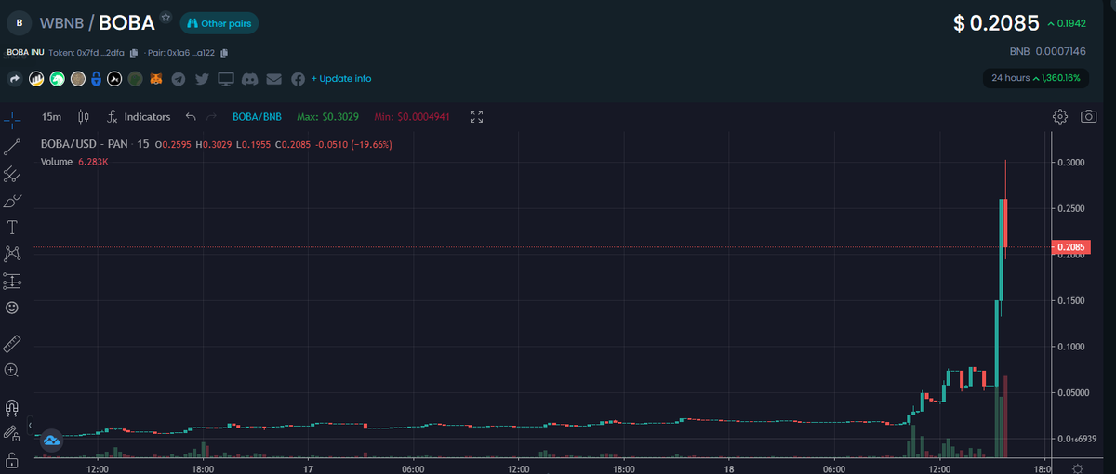Screen dimensions: 1116x474
Task: Open the Telegram link icon
Action: 179,79
